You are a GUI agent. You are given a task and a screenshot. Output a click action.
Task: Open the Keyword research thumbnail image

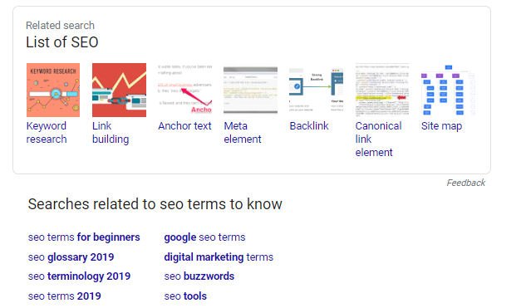pos(53,90)
